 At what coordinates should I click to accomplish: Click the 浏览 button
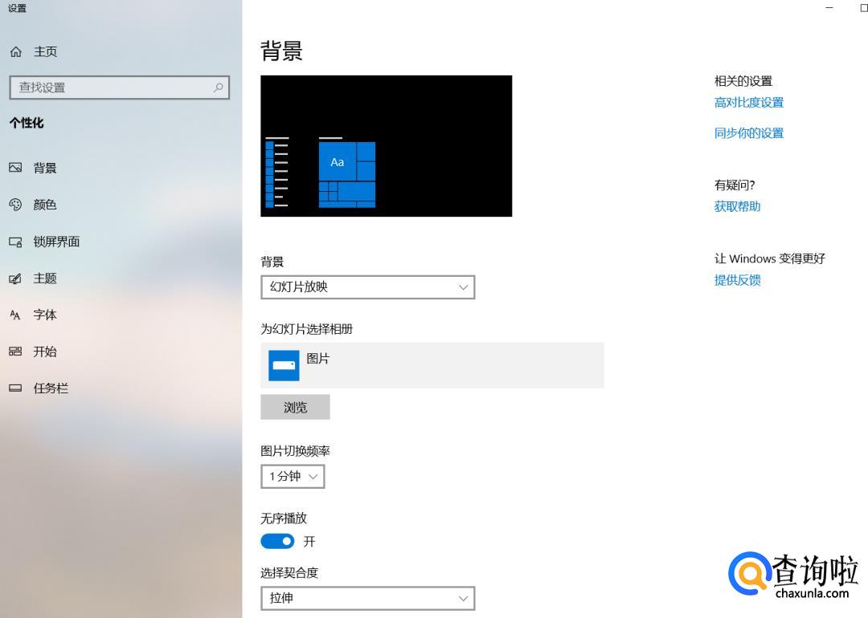tap(295, 408)
